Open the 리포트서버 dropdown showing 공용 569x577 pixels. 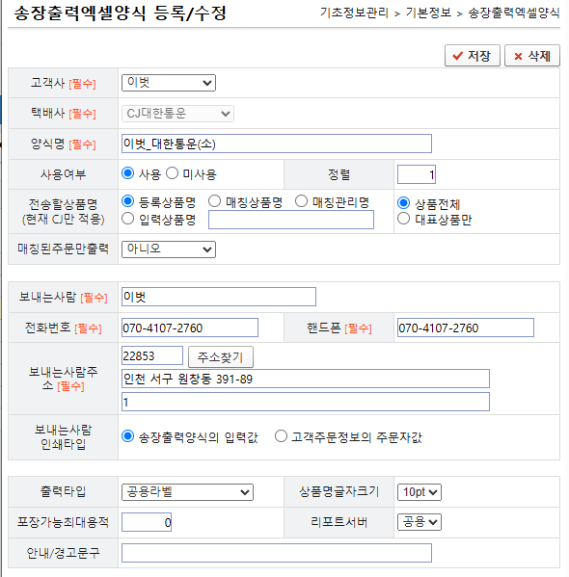[x=420, y=522]
